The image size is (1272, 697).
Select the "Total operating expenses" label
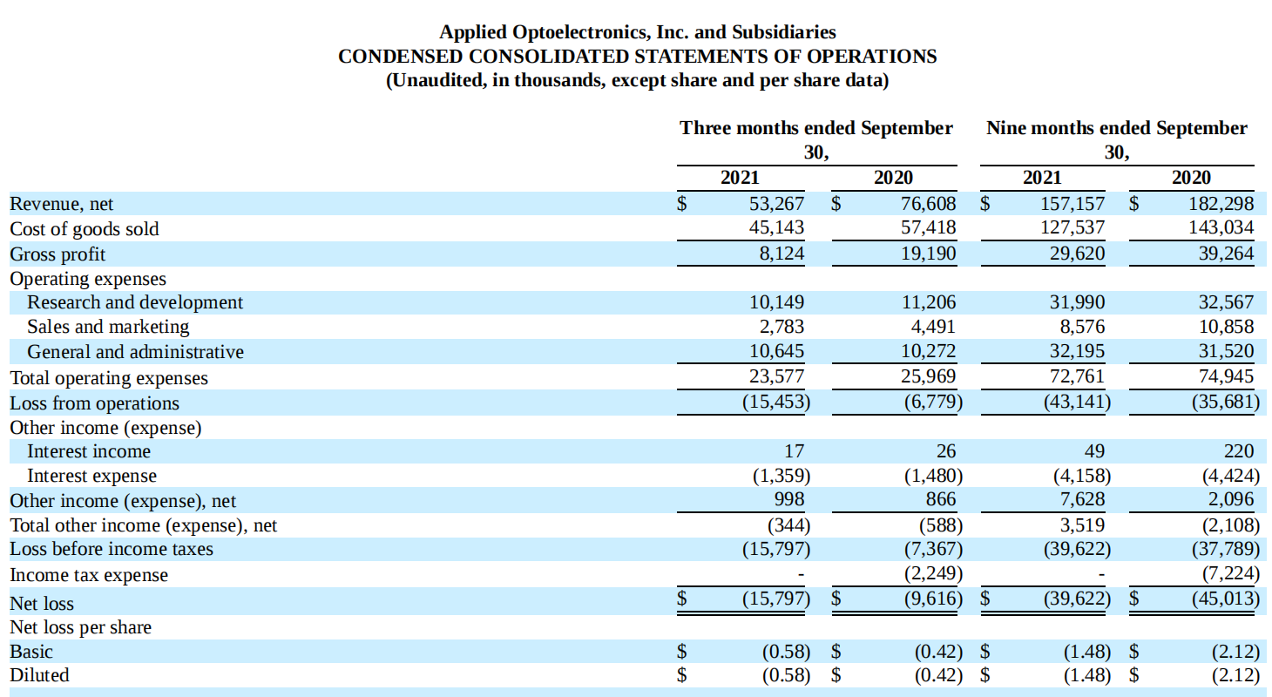[x=109, y=378]
